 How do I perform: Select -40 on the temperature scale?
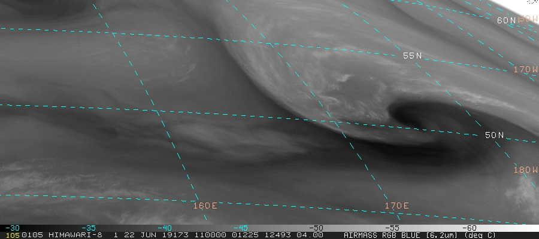[165, 228]
